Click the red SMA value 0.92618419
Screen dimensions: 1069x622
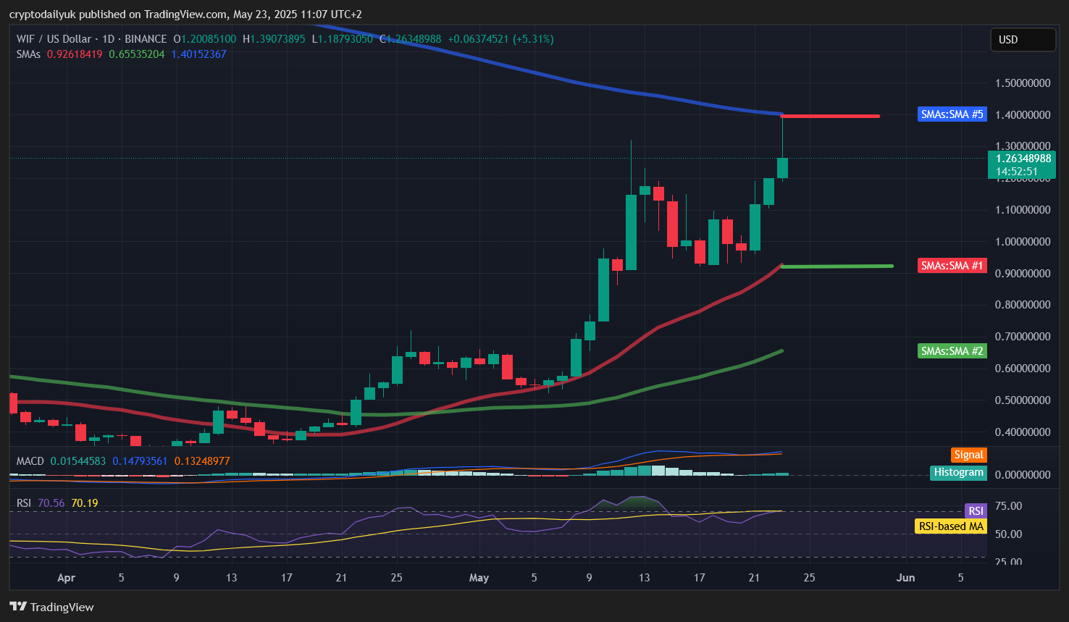75,54
